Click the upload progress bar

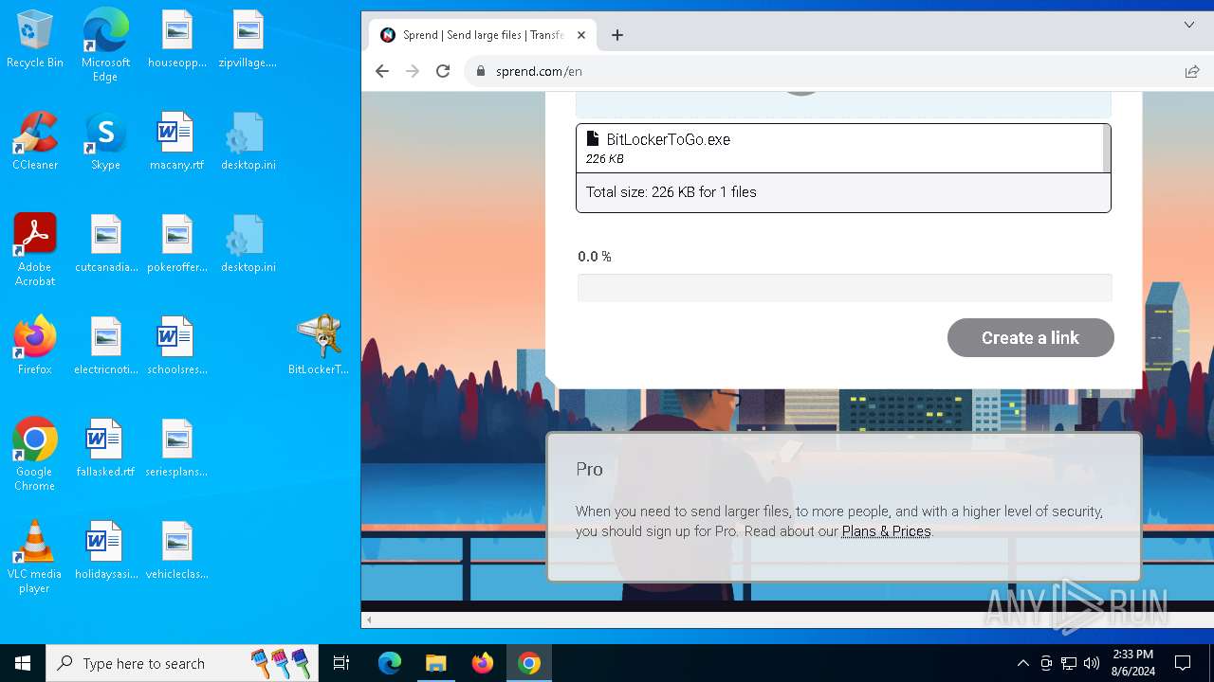coord(844,288)
